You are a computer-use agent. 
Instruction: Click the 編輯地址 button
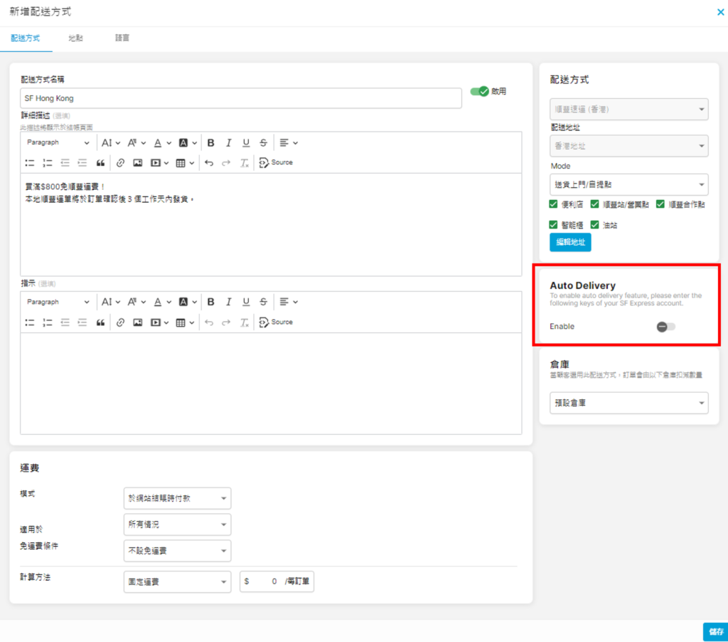click(x=570, y=243)
